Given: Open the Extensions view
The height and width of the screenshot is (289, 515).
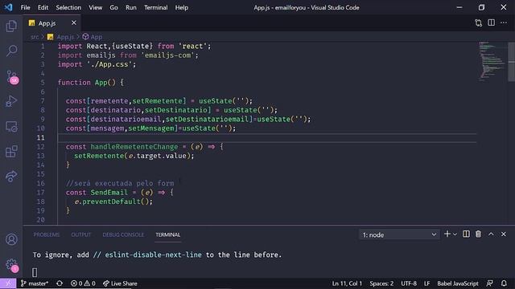Looking at the screenshot, I should point(11,152).
